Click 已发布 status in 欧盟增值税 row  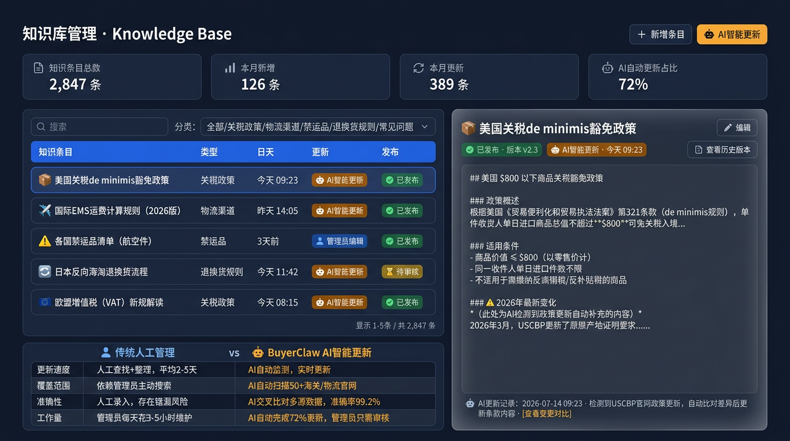pos(402,302)
